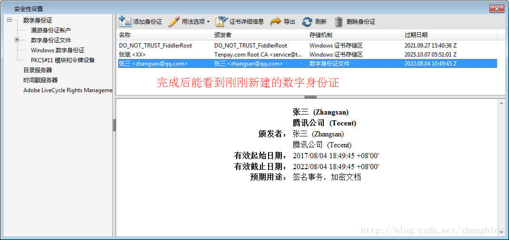The height and width of the screenshot is (240, 509).
Task: Sort by the 颁发者 column header
Action: click(259, 35)
